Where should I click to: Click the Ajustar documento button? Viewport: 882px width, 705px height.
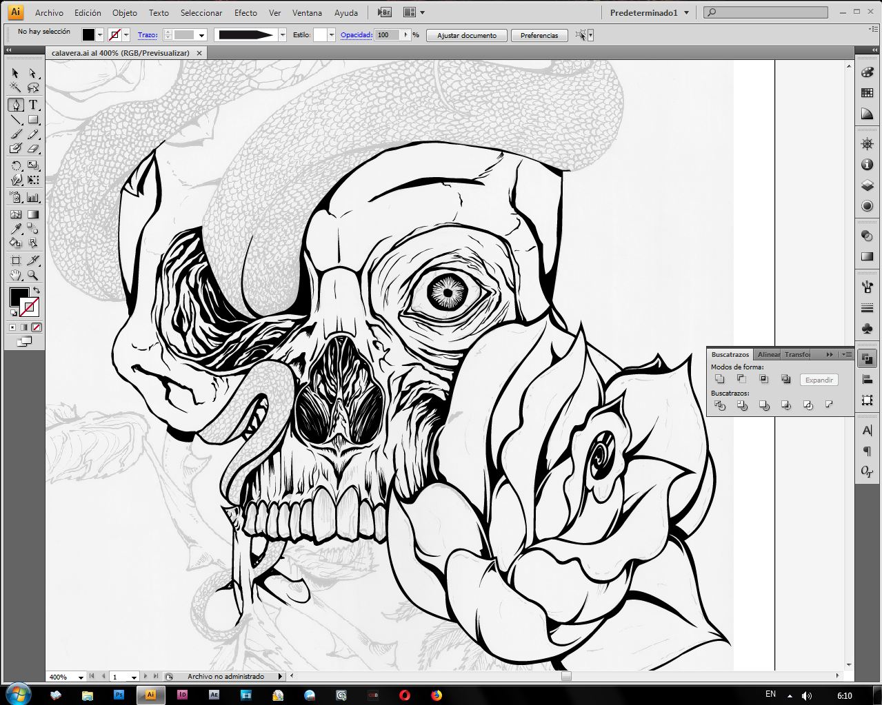click(x=466, y=35)
